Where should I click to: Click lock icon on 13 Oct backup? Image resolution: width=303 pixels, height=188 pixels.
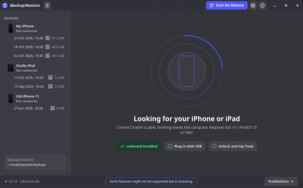click(x=50, y=78)
